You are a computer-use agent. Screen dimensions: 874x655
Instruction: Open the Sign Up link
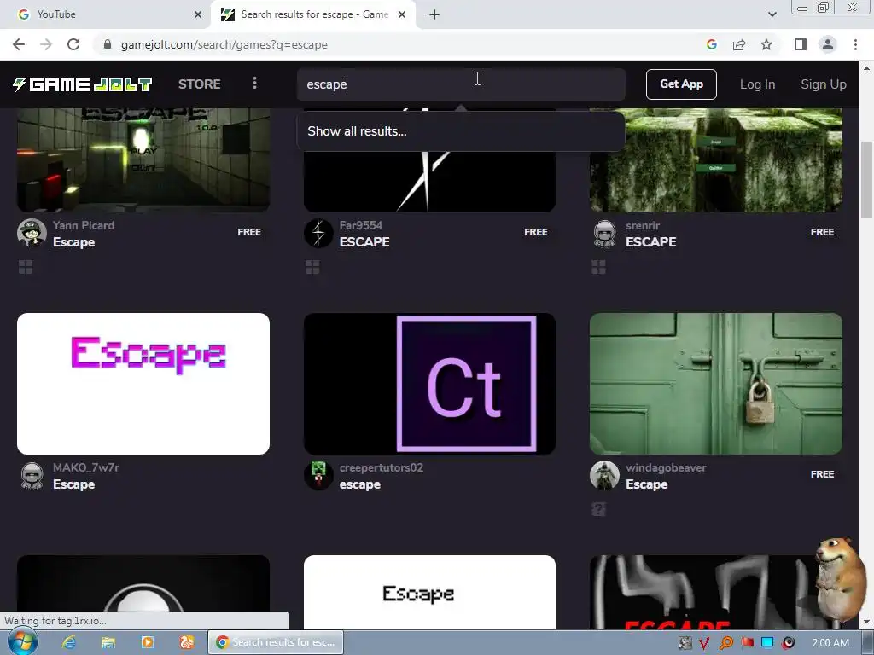pyautogui.click(x=824, y=84)
